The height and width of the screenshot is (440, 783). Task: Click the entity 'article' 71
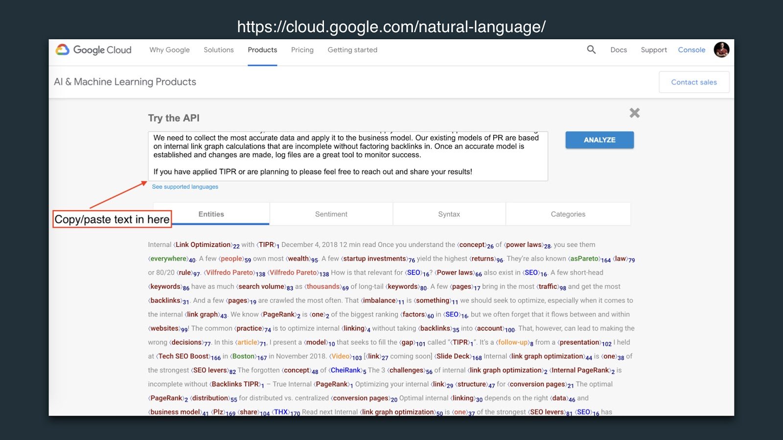click(251, 342)
